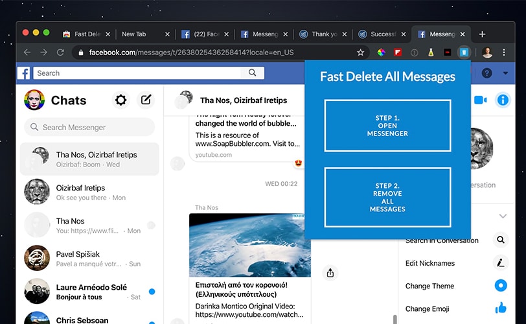Click the Change Emoji option
Viewport: 526px width, 324px height.
pos(427,309)
